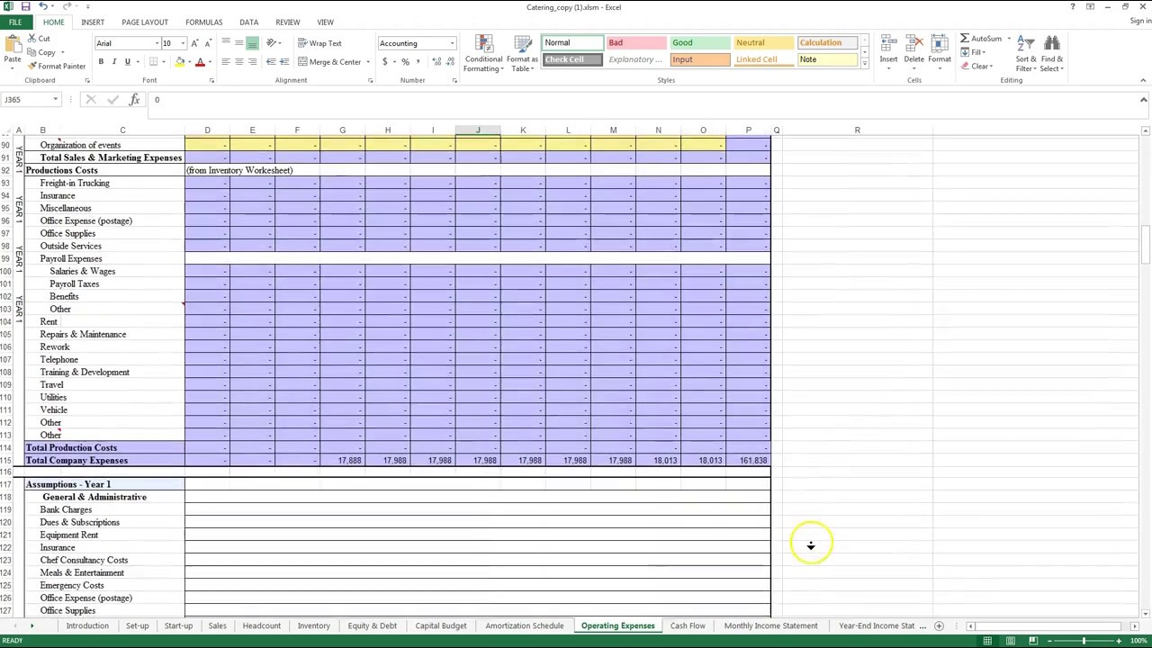The image size is (1152, 648).
Task: Select the Total Company Expenses row label
Action: tap(76, 461)
